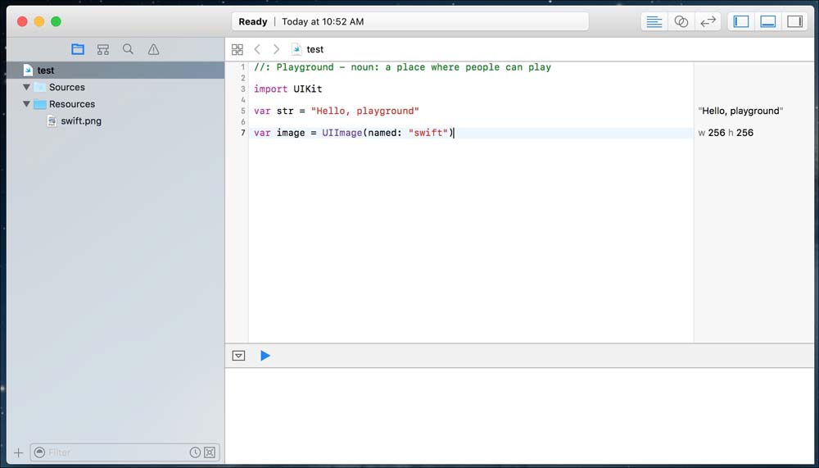
Task: Select the Version editor button
Action: [x=708, y=22]
